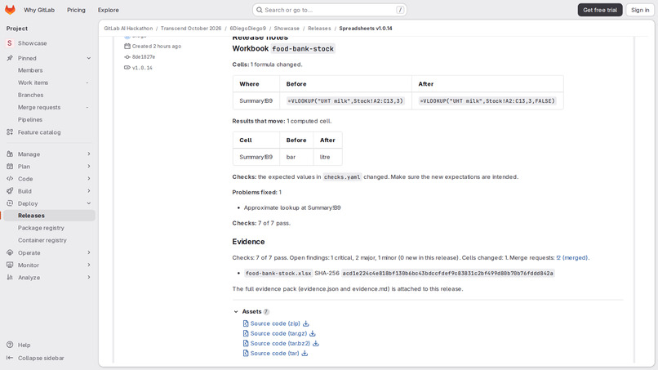Click download icon for Source code (tar.bz2)
The image size is (658, 370).
tap(316, 344)
